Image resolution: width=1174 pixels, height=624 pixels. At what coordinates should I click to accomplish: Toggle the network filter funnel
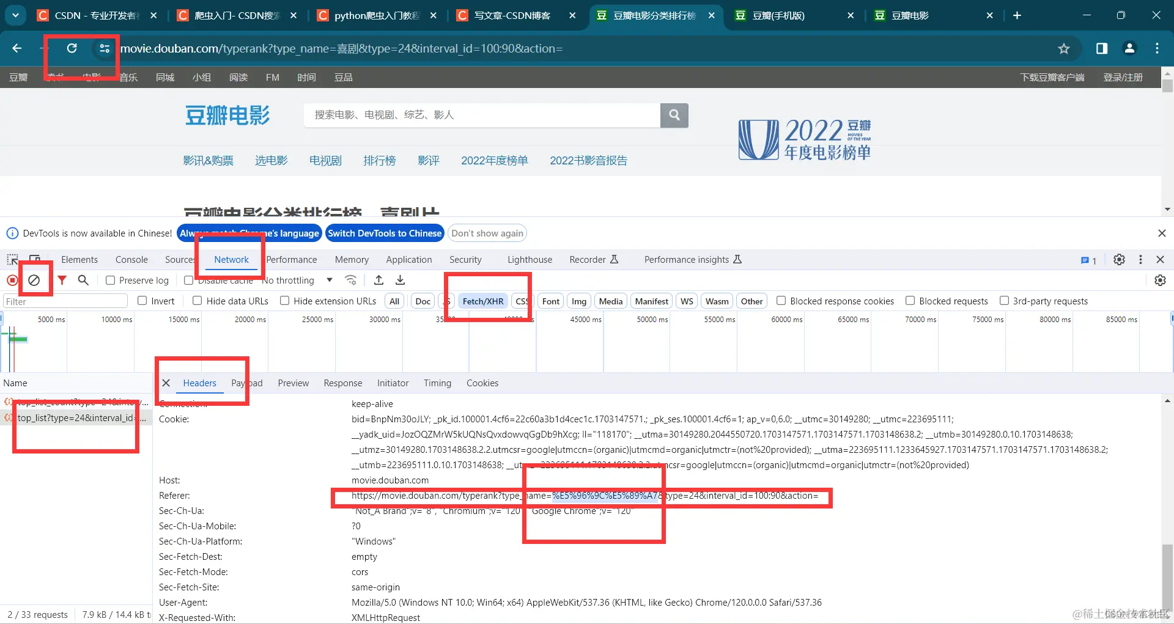[x=62, y=280]
